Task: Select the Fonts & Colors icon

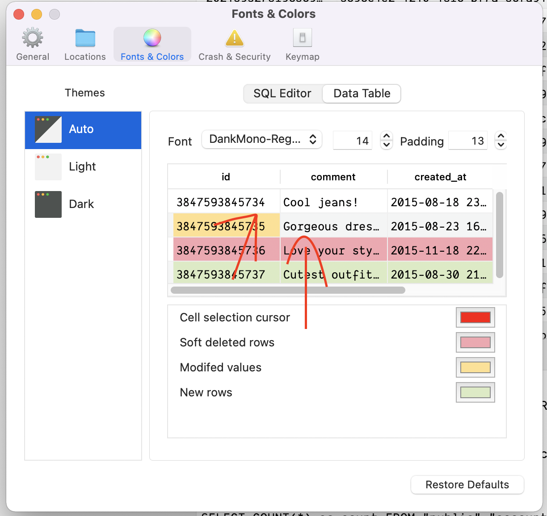Action: [152, 43]
